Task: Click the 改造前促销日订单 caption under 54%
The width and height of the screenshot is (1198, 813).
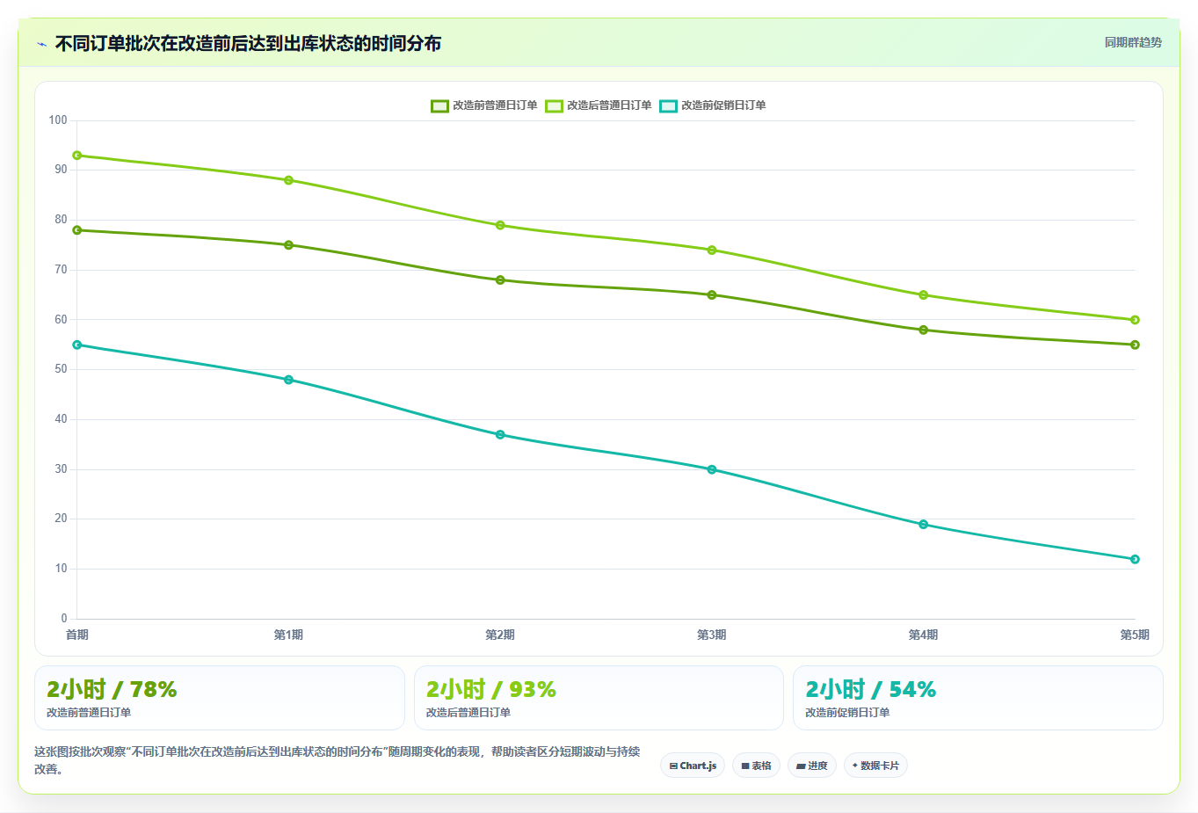Action: pyautogui.click(x=847, y=713)
